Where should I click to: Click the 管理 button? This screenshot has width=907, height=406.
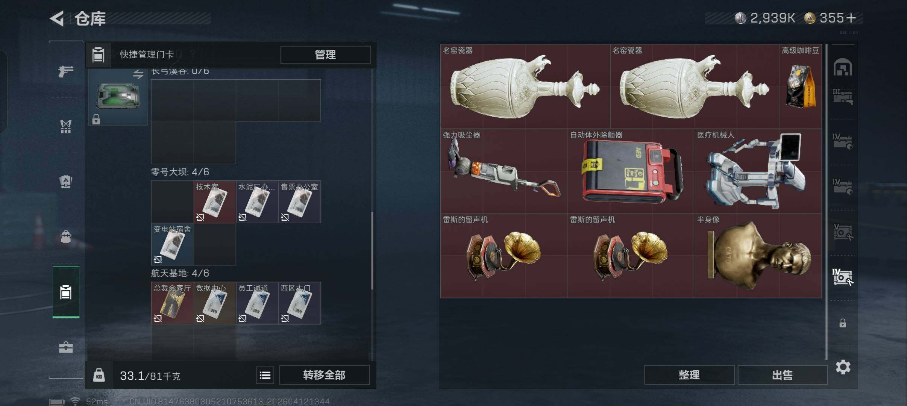pos(325,55)
